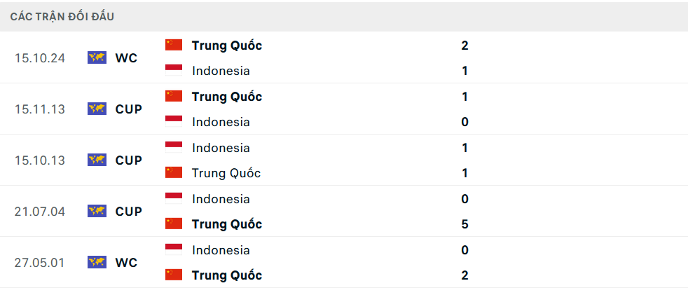Click China flag in the 15.11.13 match
The height and width of the screenshot is (288, 688).
click(x=174, y=96)
